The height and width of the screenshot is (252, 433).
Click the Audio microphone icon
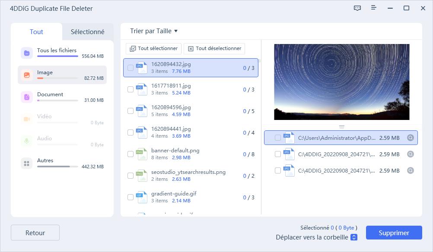tap(27, 141)
